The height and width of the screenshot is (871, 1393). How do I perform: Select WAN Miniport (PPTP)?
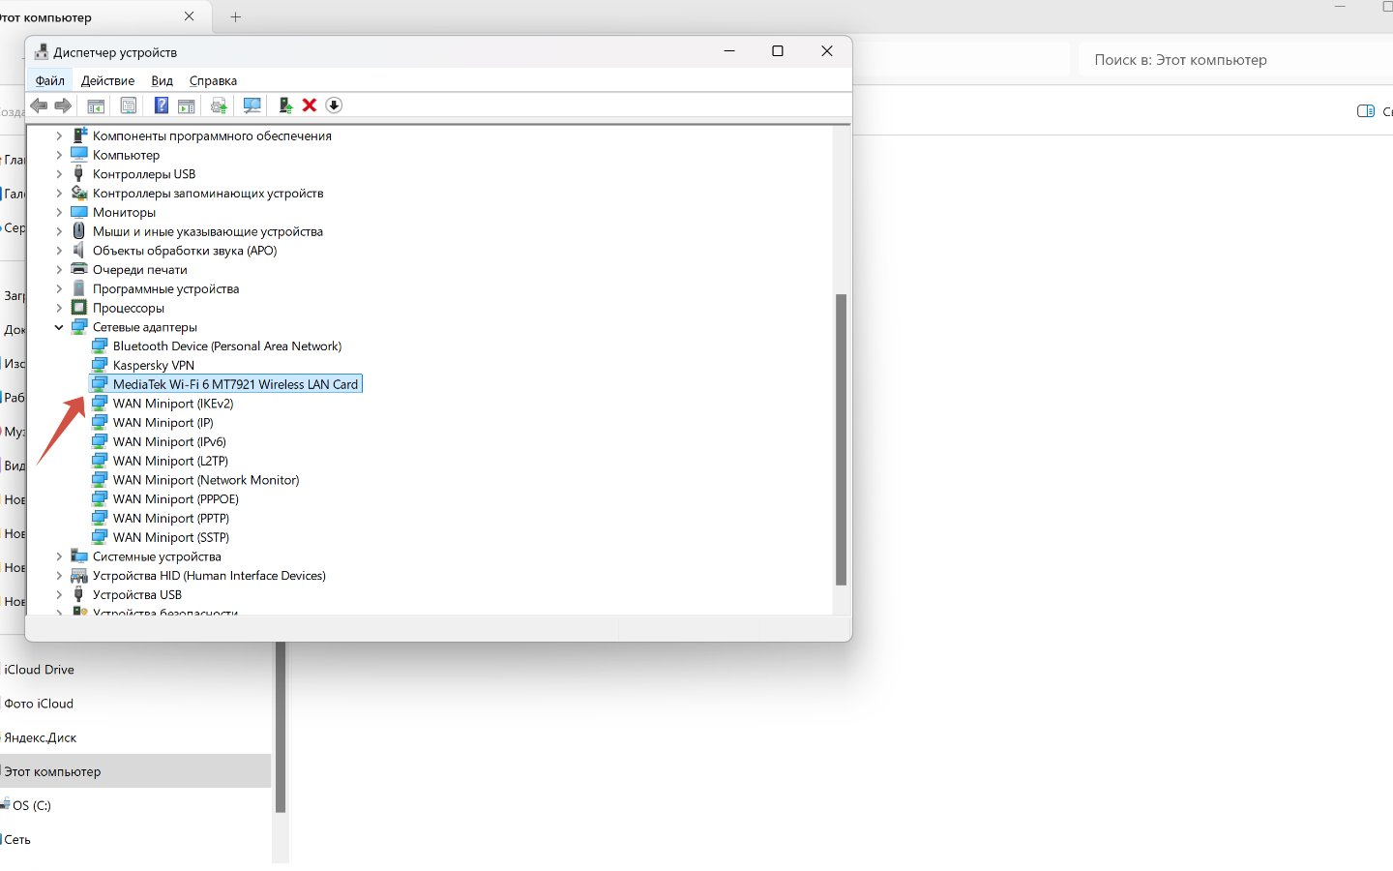(170, 519)
